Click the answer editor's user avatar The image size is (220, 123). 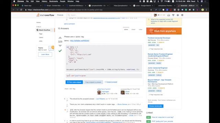click(x=99, y=93)
